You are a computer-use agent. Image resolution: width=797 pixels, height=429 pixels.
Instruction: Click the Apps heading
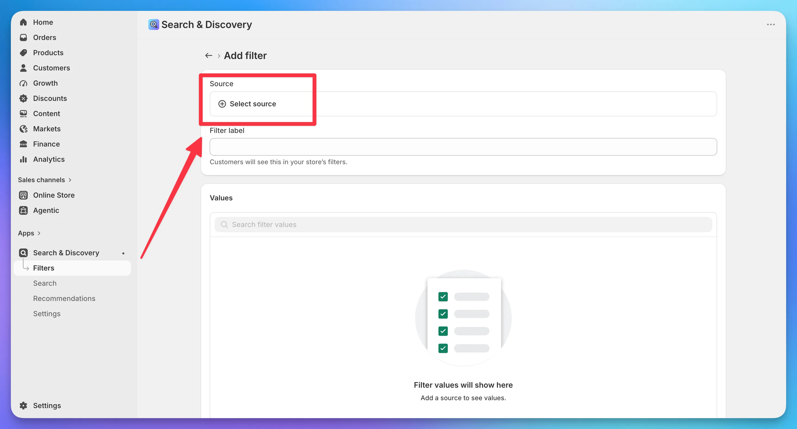pos(26,233)
